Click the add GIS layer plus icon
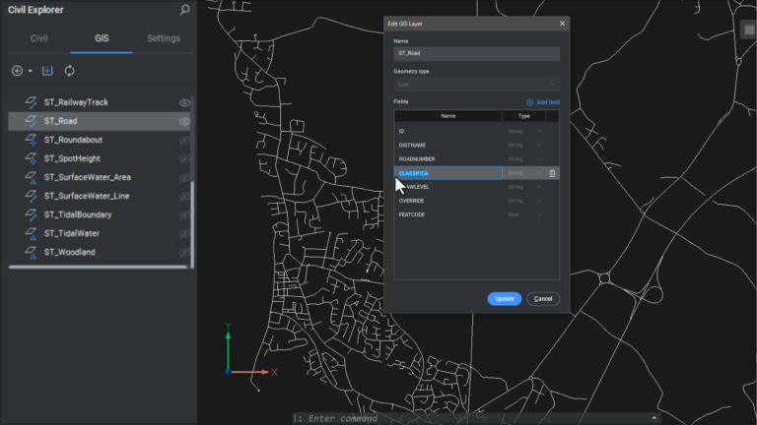The height and width of the screenshot is (425, 757). 17,71
